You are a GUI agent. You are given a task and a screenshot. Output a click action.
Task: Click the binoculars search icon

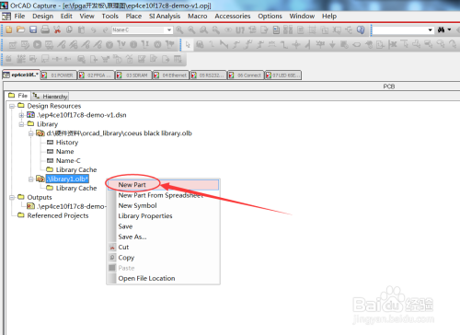[441, 29]
